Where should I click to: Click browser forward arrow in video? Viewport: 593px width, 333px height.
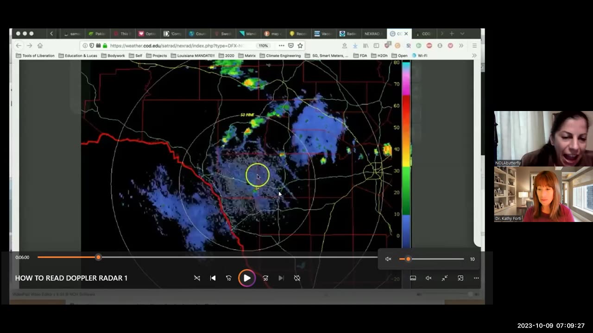[29, 45]
